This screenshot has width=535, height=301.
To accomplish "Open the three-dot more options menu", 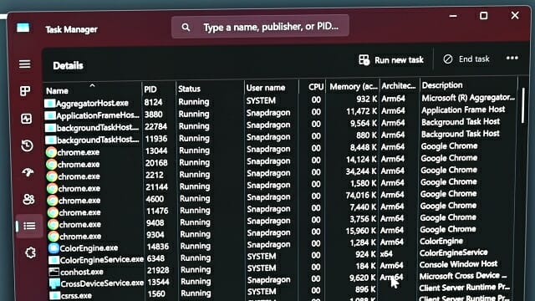I will pos(512,58).
